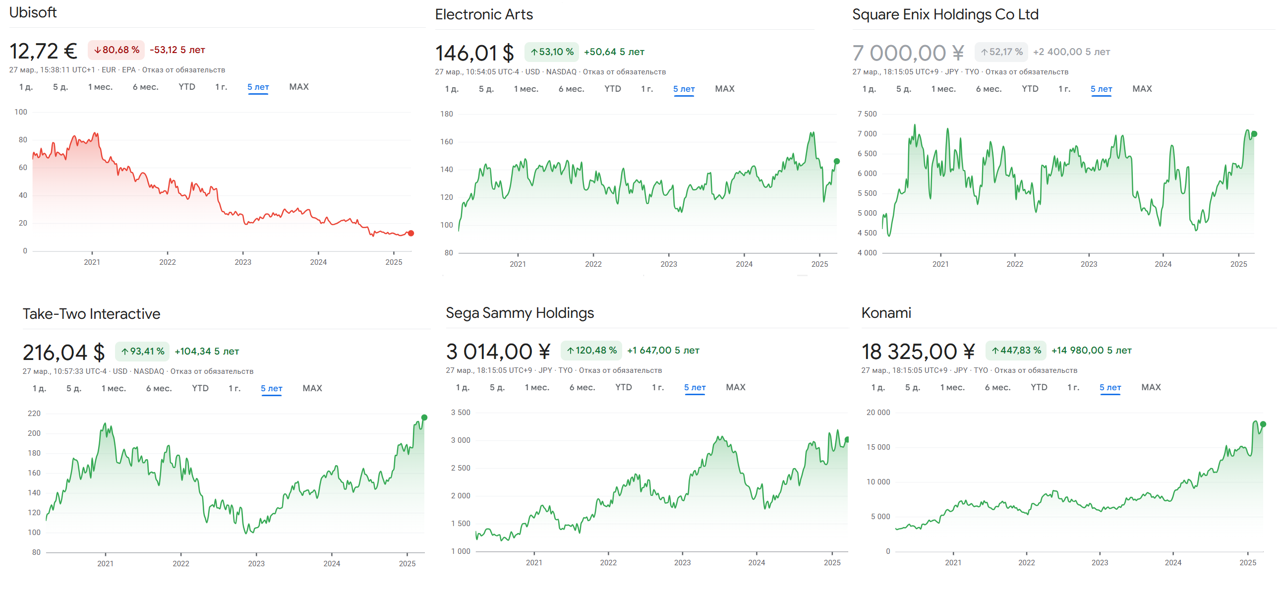Select 1 д. range on Take-Two chart
Screen dimensions: 1281x597
pos(39,388)
